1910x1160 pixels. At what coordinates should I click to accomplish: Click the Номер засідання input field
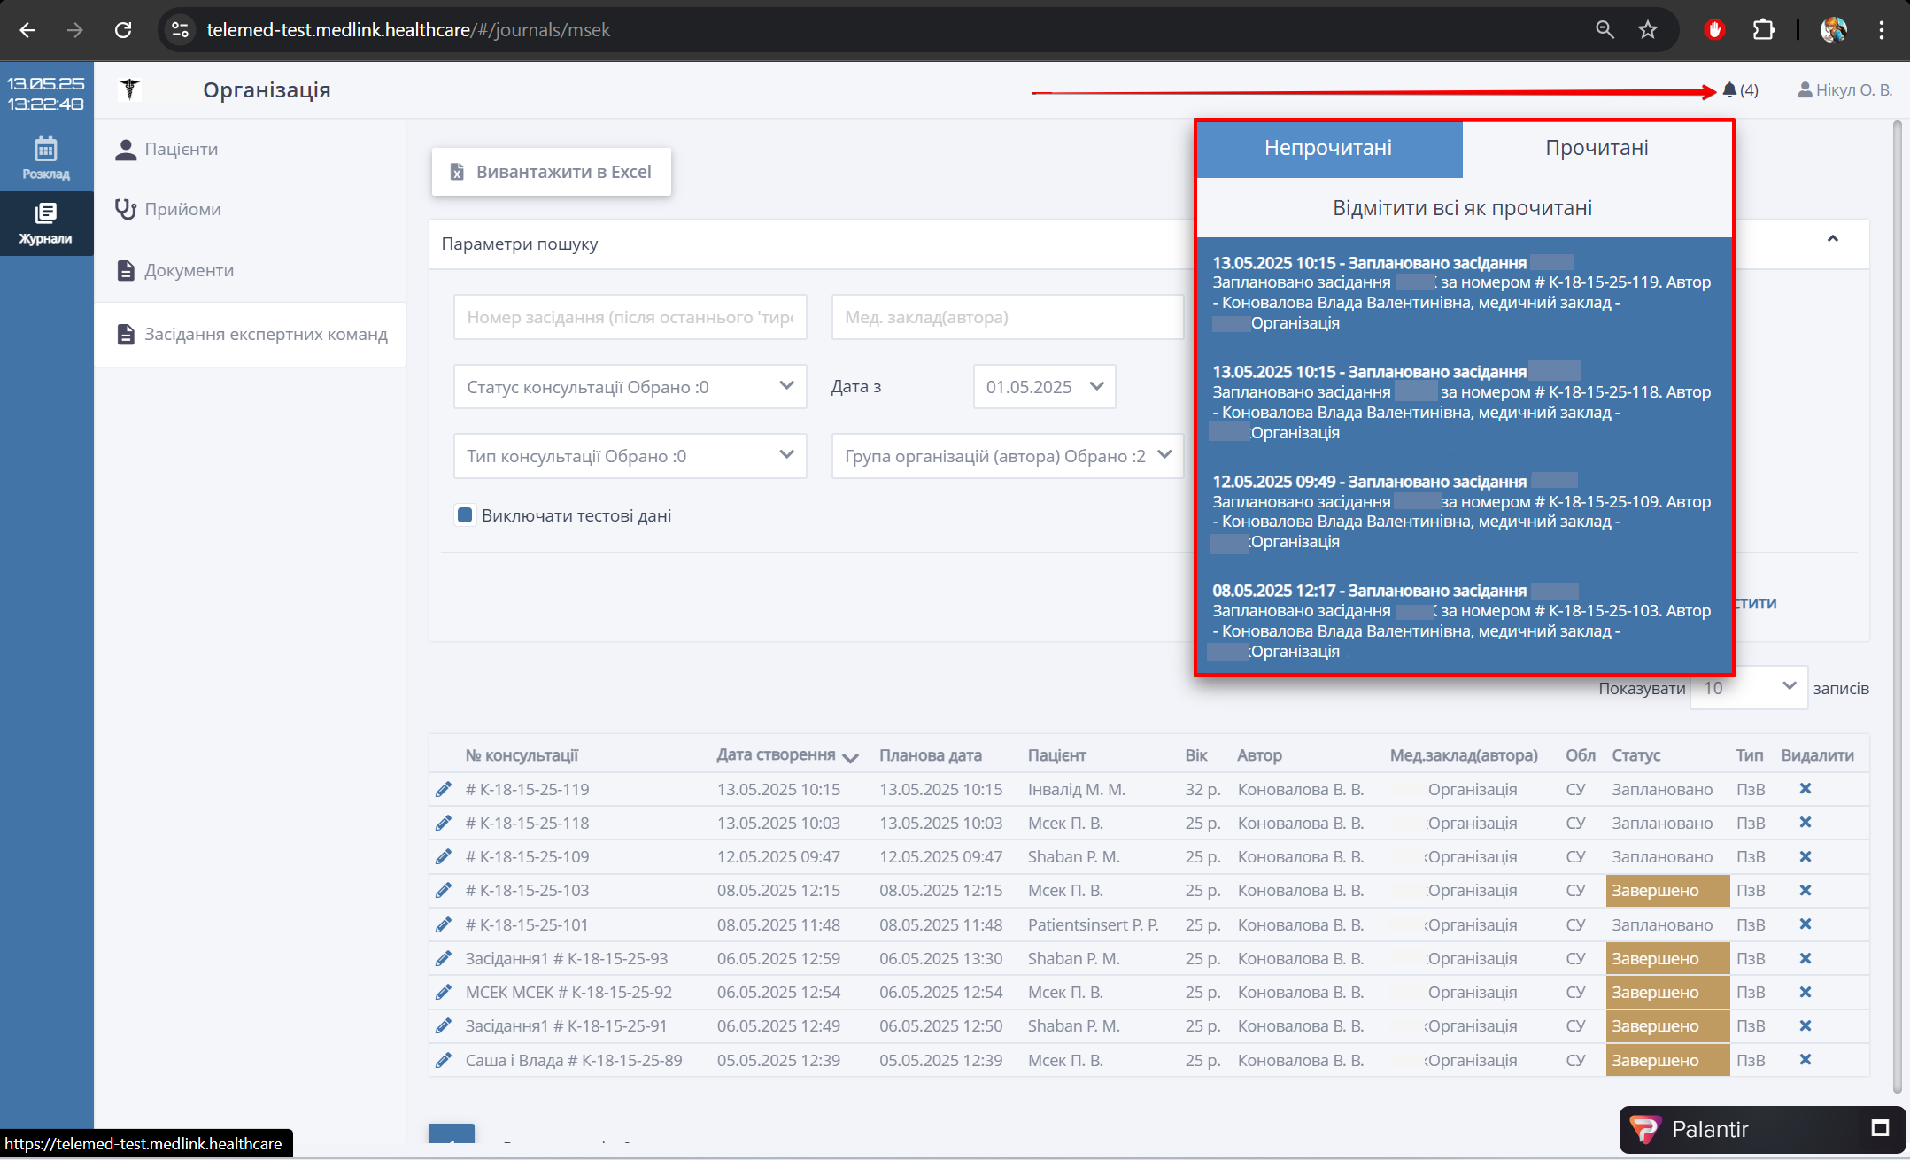pyautogui.click(x=630, y=317)
